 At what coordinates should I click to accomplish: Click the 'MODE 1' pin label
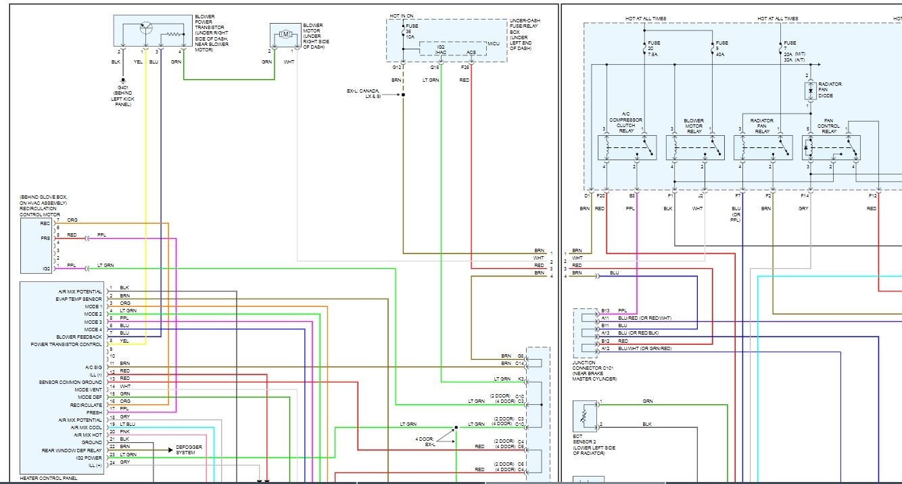93,306
